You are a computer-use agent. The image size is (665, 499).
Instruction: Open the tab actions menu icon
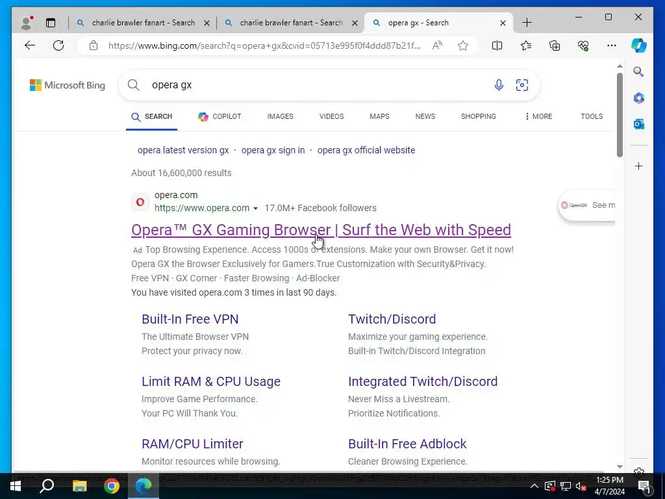(x=51, y=23)
